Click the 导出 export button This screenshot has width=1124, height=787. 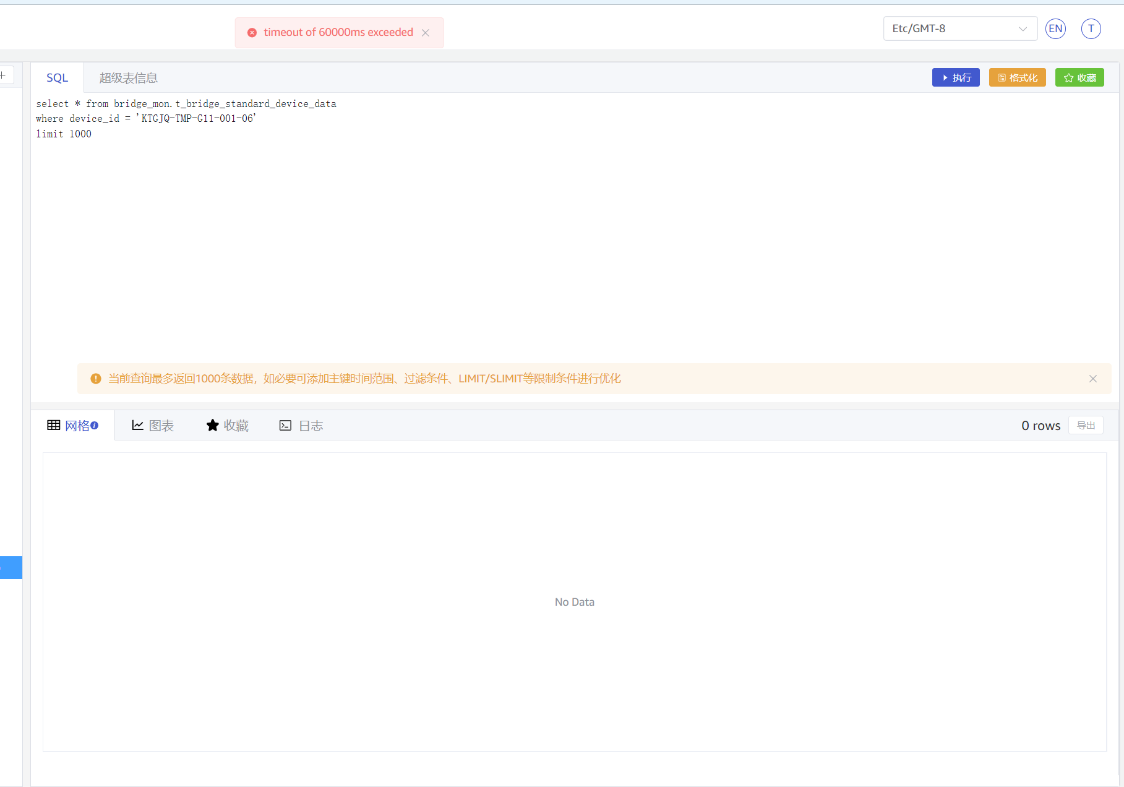coord(1086,426)
